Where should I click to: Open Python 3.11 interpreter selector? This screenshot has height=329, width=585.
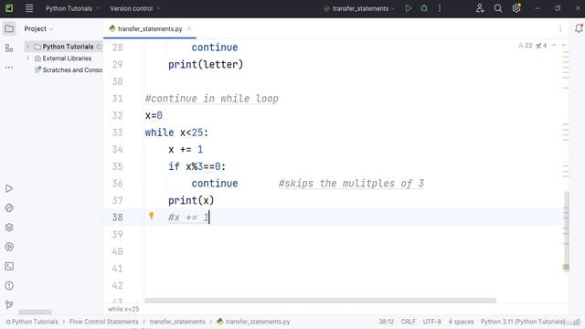[x=522, y=322]
